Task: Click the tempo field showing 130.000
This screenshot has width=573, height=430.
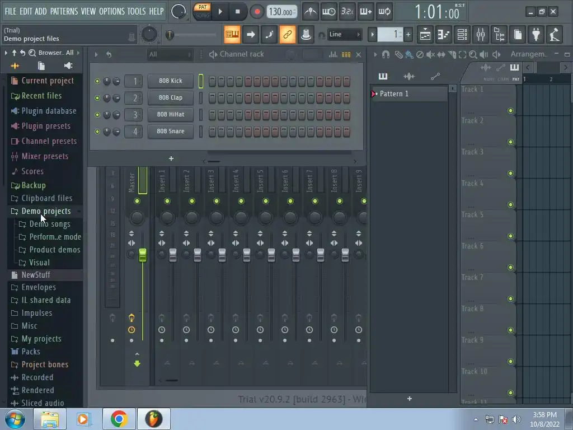Action: click(281, 12)
